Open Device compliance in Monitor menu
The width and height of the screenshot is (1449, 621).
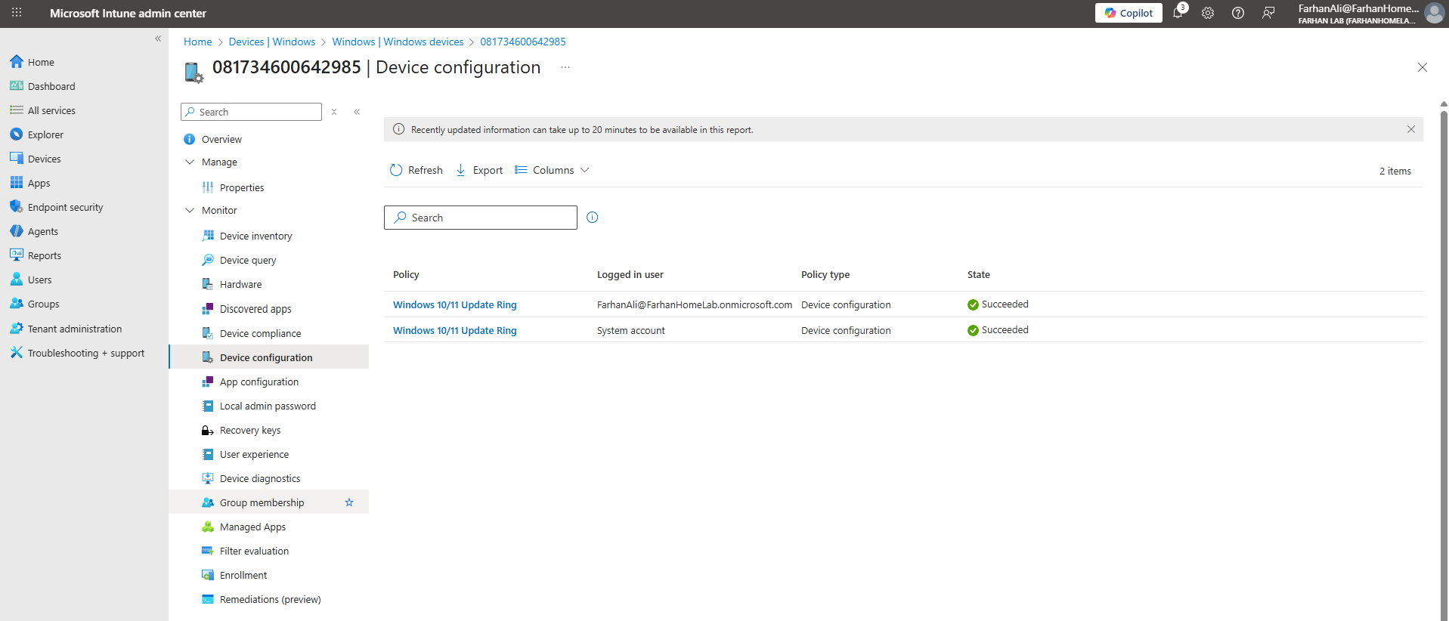pos(260,334)
